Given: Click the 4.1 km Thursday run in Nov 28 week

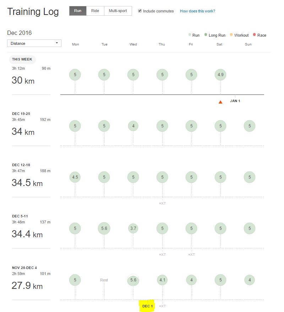Looking at the screenshot, I should tap(162, 280).
